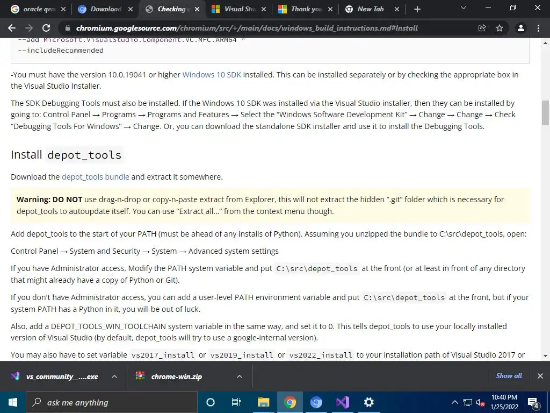
Task: Close the Visual Studio tab
Action: click(x=264, y=10)
